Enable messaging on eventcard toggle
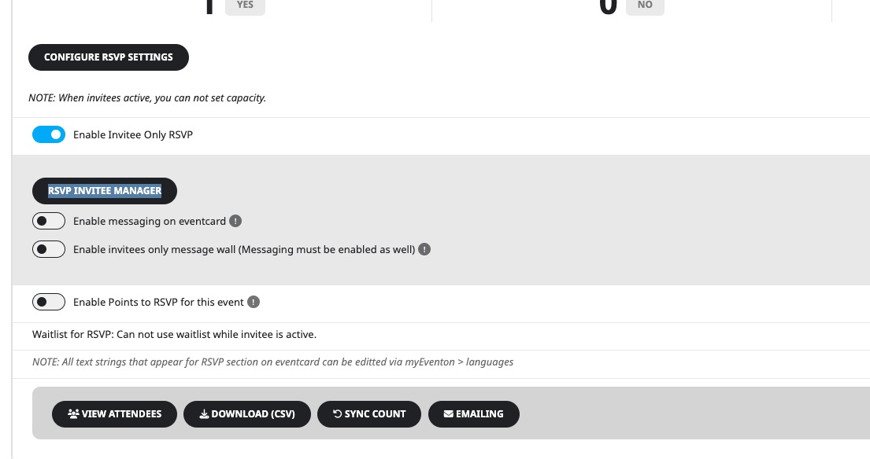 (49, 221)
